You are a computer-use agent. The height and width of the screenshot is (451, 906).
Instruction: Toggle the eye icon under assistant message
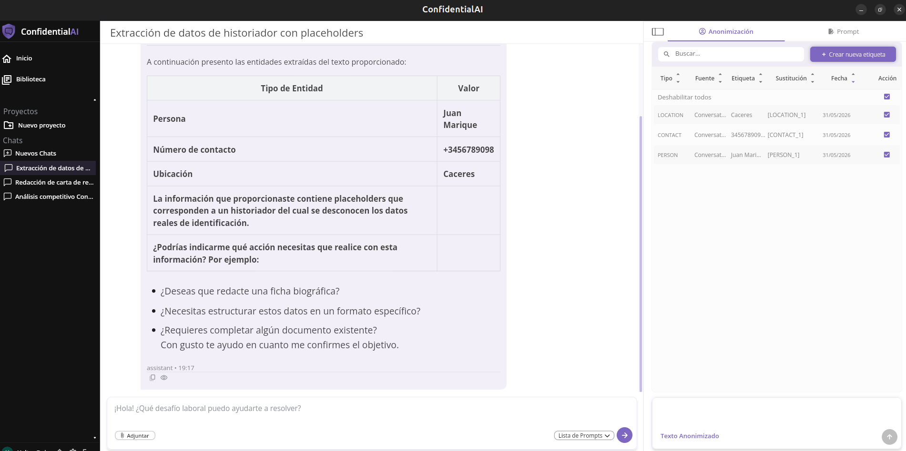point(164,378)
